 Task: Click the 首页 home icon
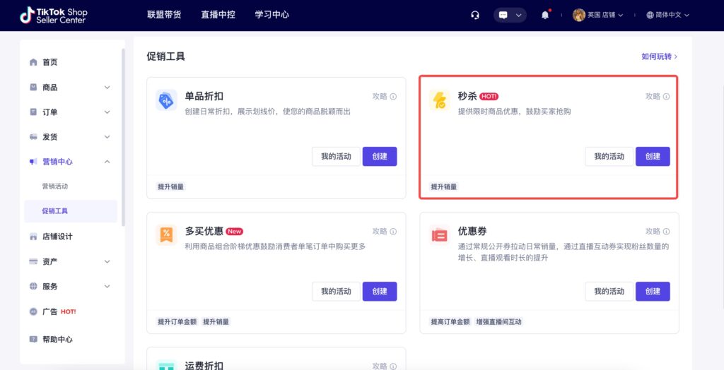(x=33, y=62)
